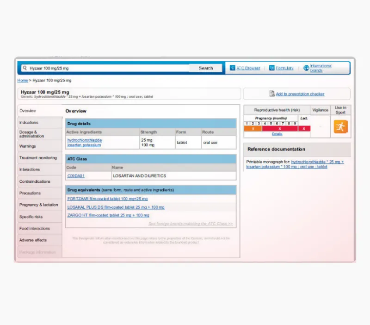Open the Pregnancy & lactation tab
Viewport: 370px width, 325px height.
(40, 205)
